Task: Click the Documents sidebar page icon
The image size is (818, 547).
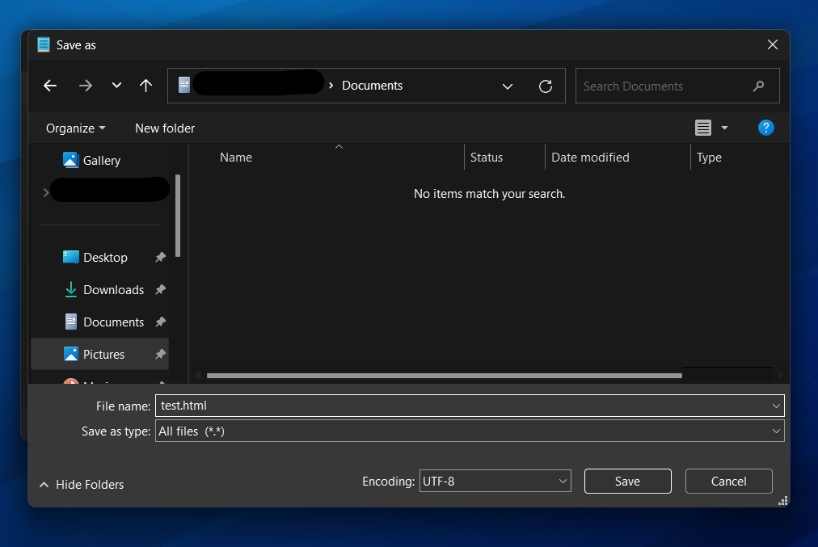Action: point(71,322)
